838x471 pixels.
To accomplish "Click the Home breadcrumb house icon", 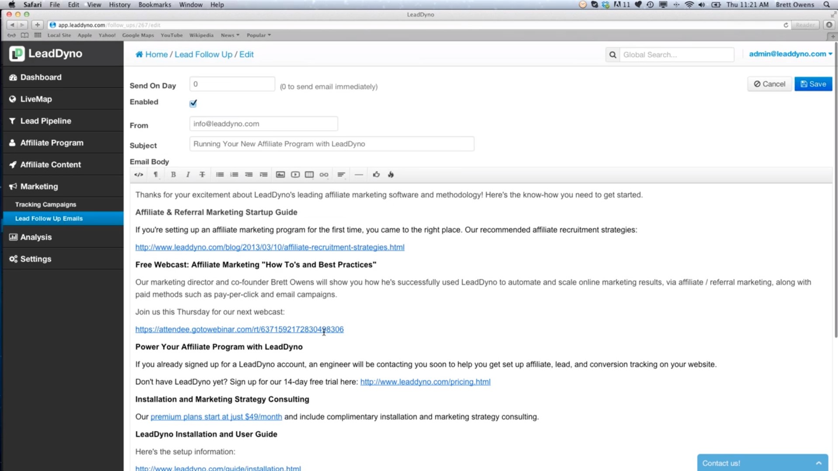I will (x=139, y=54).
